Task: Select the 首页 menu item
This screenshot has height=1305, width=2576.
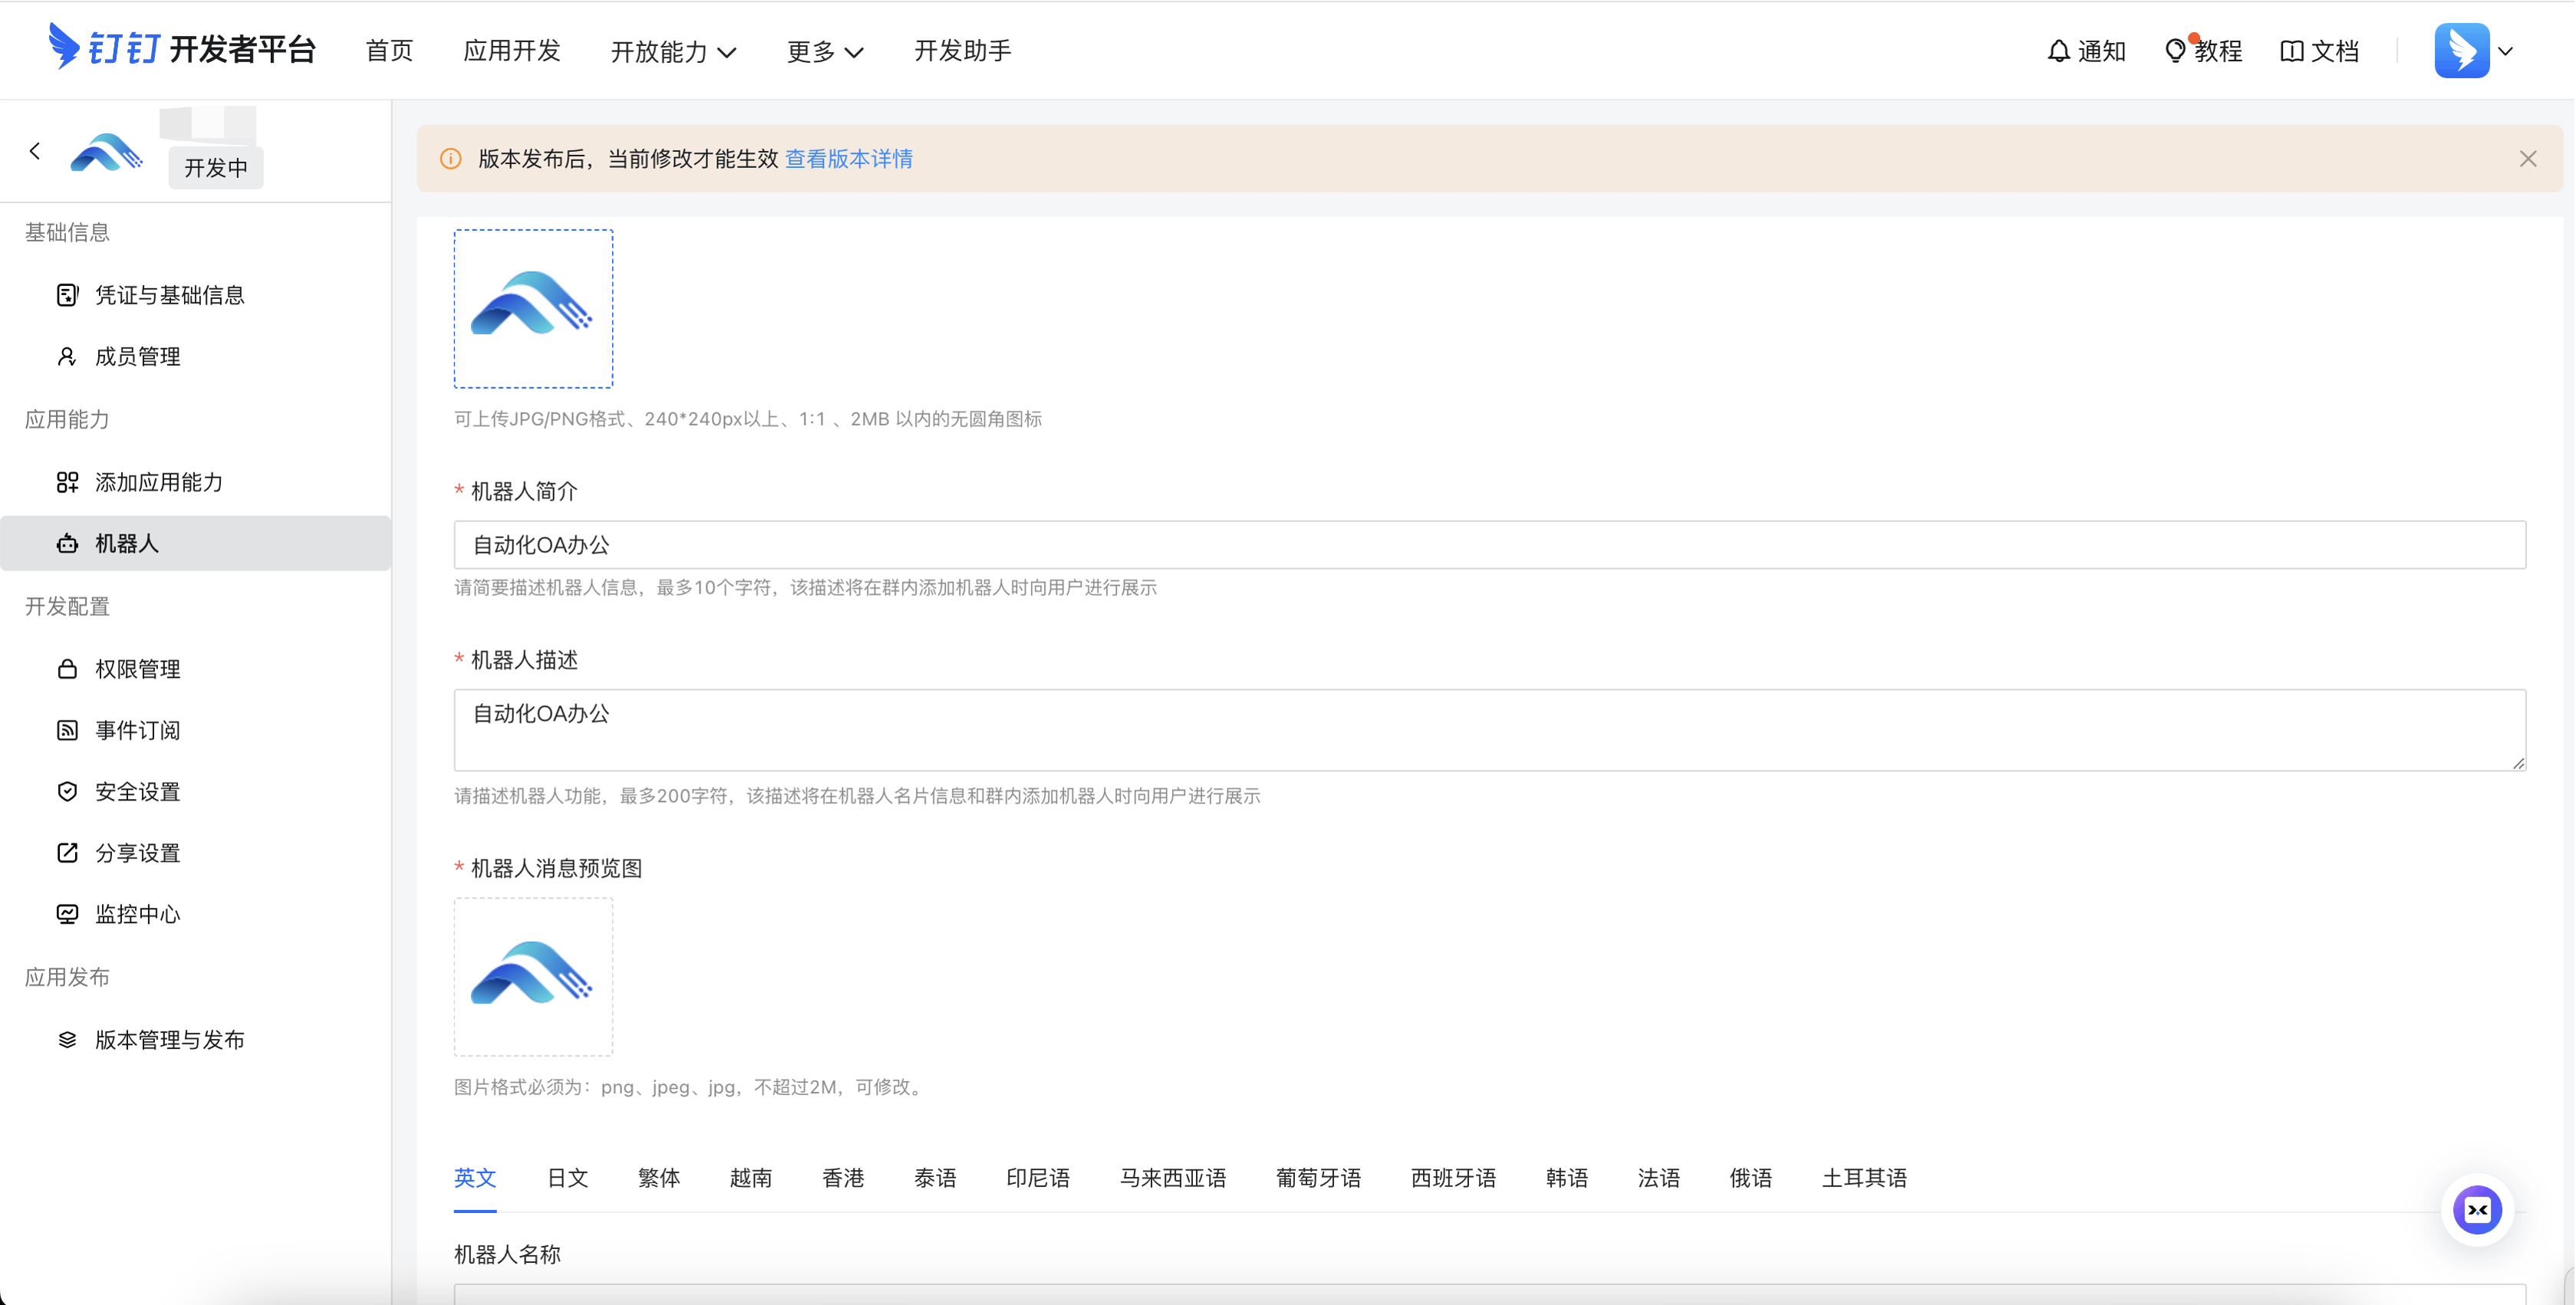Action: point(388,51)
